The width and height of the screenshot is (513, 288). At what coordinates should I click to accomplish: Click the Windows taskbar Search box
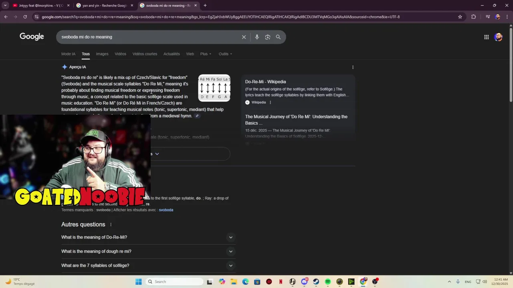tap(174, 282)
